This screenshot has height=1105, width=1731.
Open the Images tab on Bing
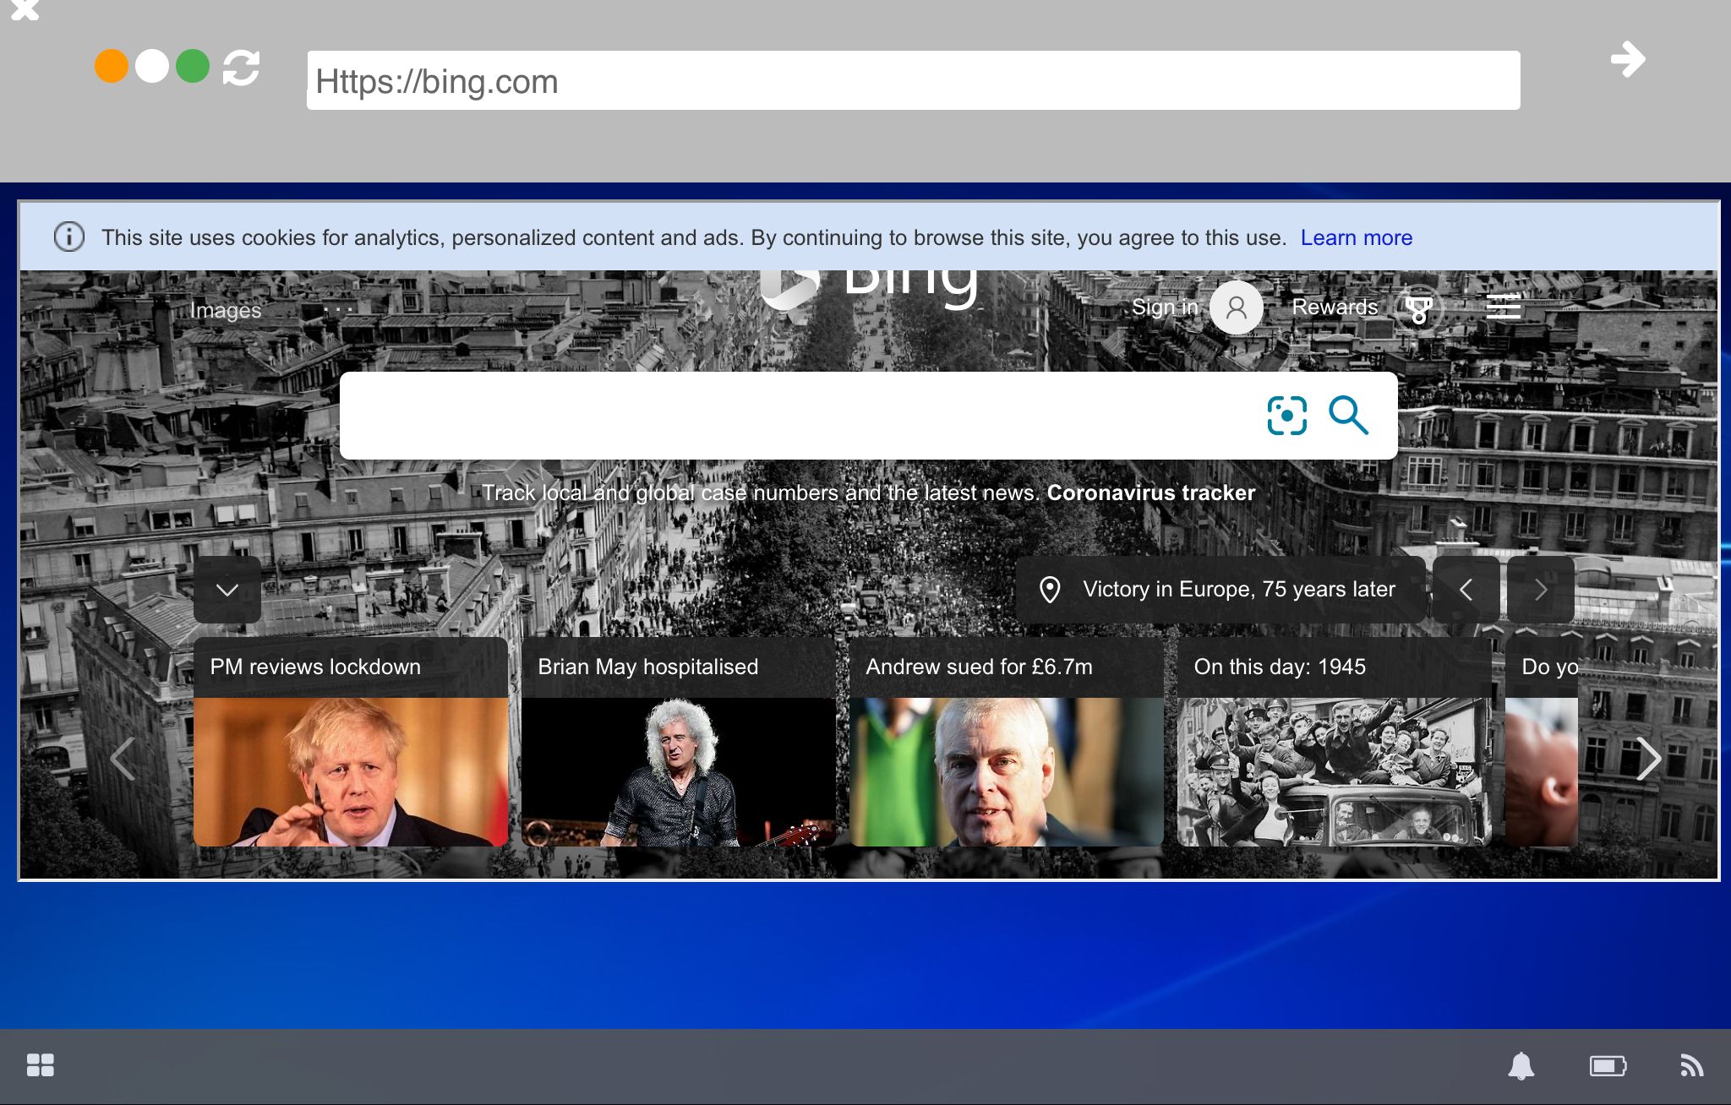225,310
